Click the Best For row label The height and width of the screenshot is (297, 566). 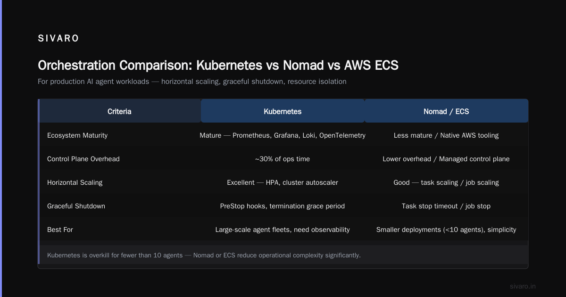(x=60, y=230)
